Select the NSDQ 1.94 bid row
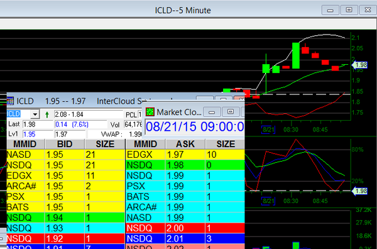The height and width of the screenshot is (249, 377). (65, 218)
